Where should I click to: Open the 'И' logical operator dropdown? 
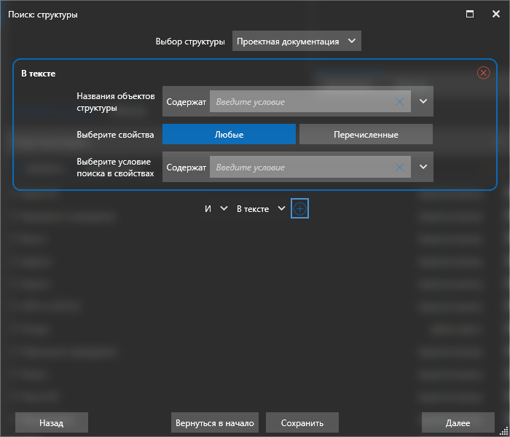(x=216, y=209)
